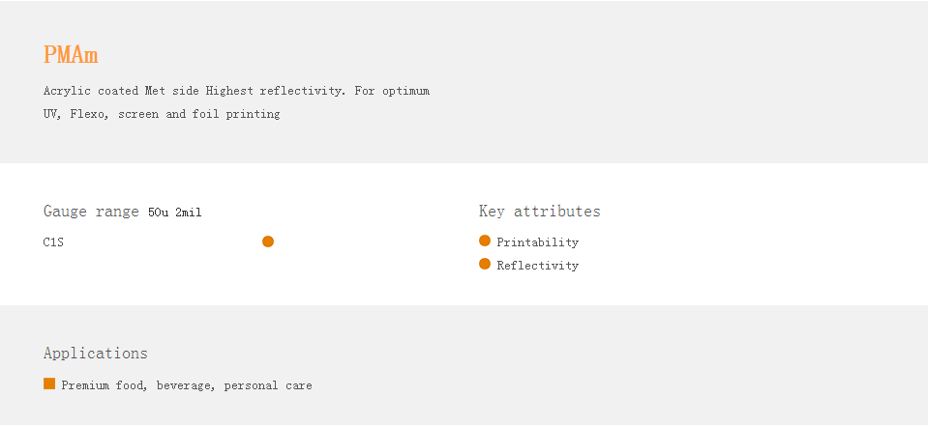Click the C1S gauge label

click(x=53, y=242)
